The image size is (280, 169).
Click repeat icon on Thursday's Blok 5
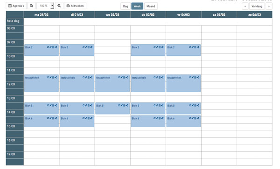click(154, 105)
